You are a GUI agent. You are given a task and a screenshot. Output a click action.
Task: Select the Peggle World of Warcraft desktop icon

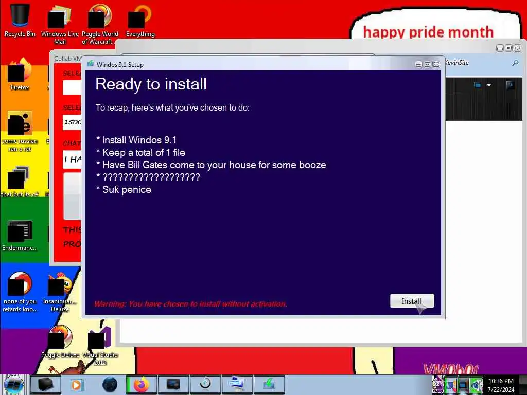tap(100, 24)
